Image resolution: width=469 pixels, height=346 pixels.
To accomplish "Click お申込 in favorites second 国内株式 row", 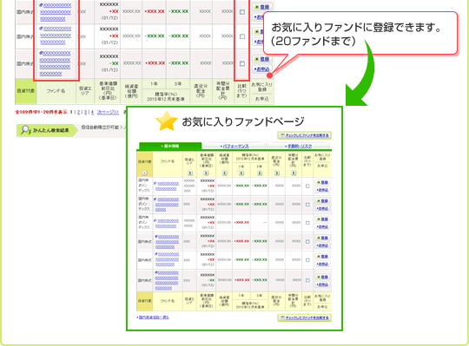I will pyautogui.click(x=322, y=264).
